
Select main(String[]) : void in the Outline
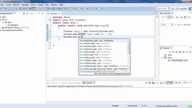pos(179,60)
